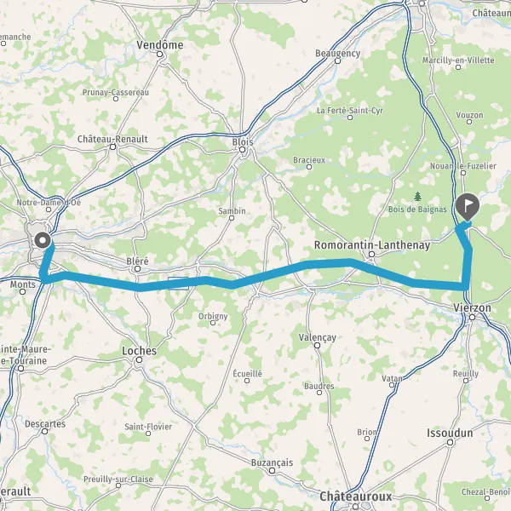This screenshot has width=511, height=511.
Task: Select the Buzançais town marker
Action: tap(272, 470)
